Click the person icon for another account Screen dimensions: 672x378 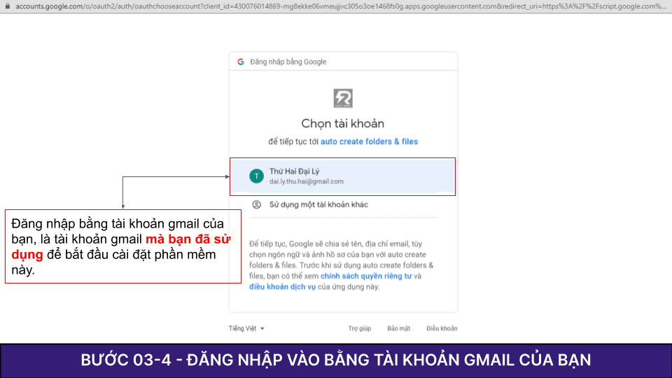[x=256, y=204]
